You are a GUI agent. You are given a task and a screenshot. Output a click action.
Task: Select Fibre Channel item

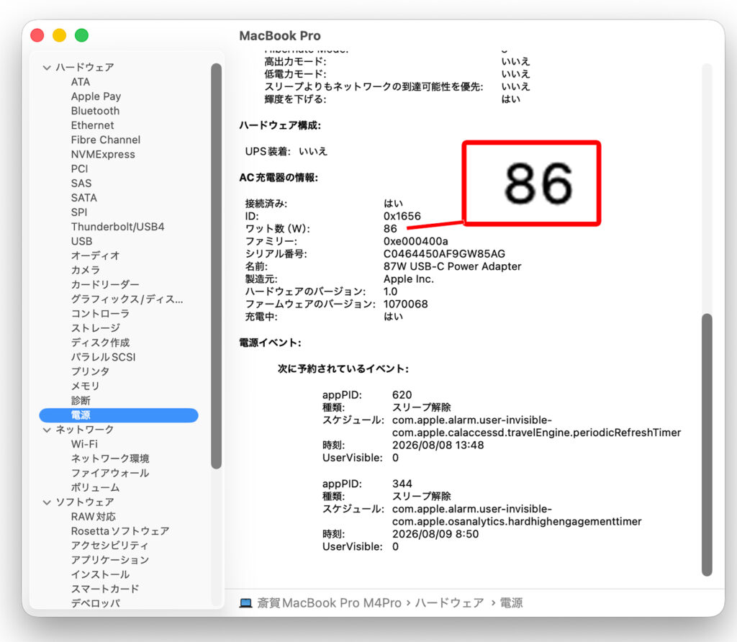pos(106,140)
